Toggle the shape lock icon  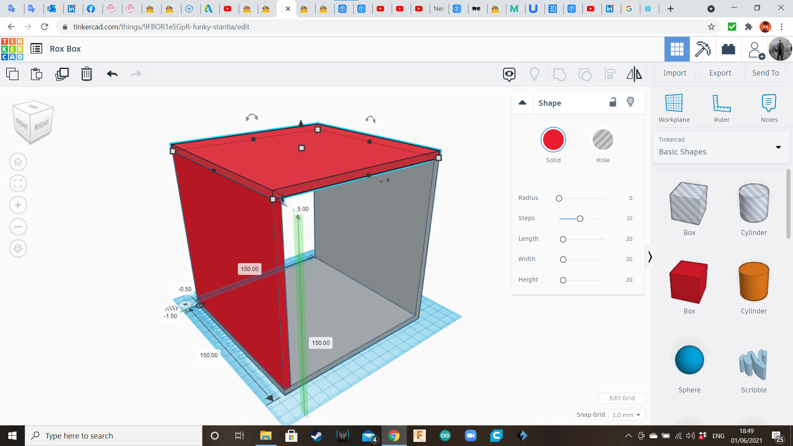point(613,102)
